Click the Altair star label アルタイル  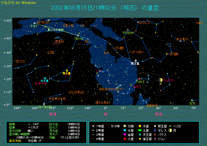coord(79,39)
